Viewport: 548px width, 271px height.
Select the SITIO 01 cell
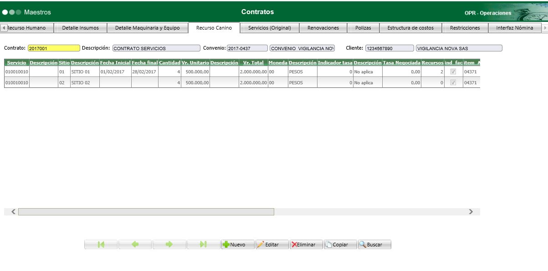(85, 72)
